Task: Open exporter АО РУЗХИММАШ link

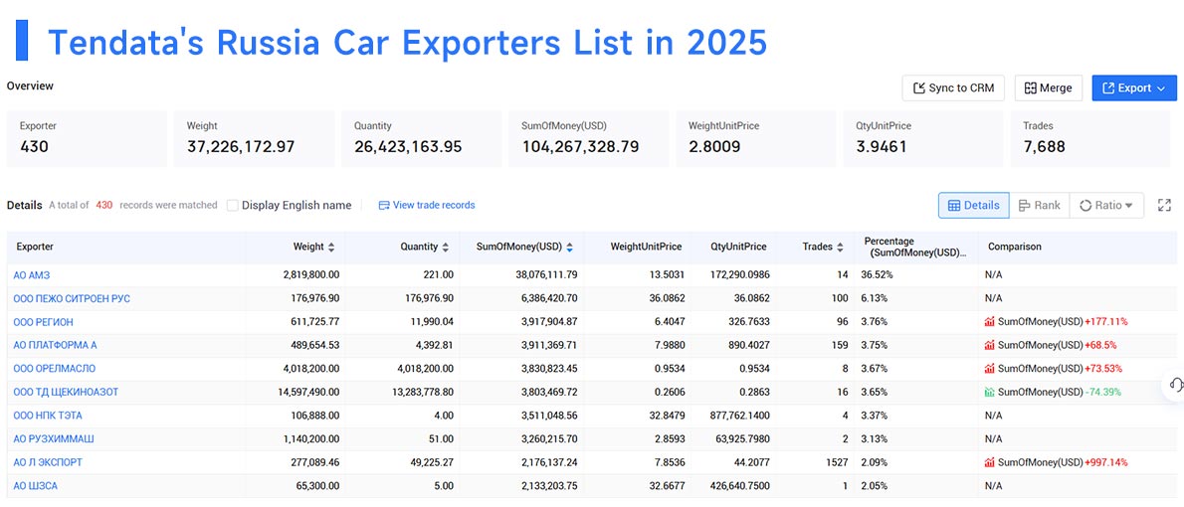Action: [x=54, y=439]
